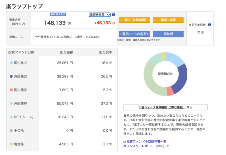
Task: Click external-link icon before 投資ファンドの目論見書一覧
Action: (x=125, y=142)
